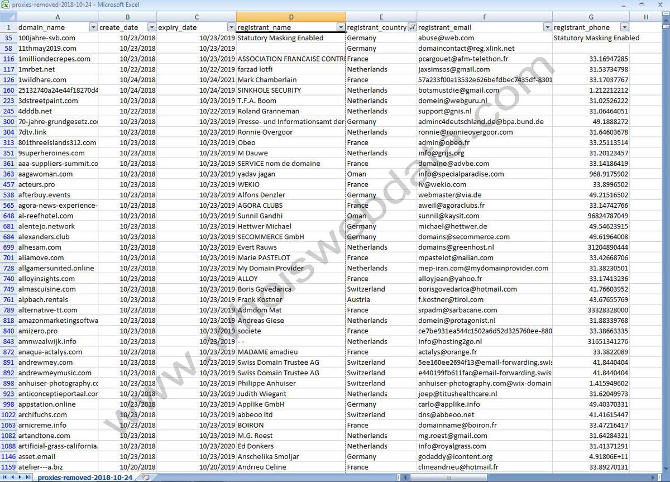Open the registrant_name filter dropdown
Viewport: 670px width, 482px height.
click(341, 27)
